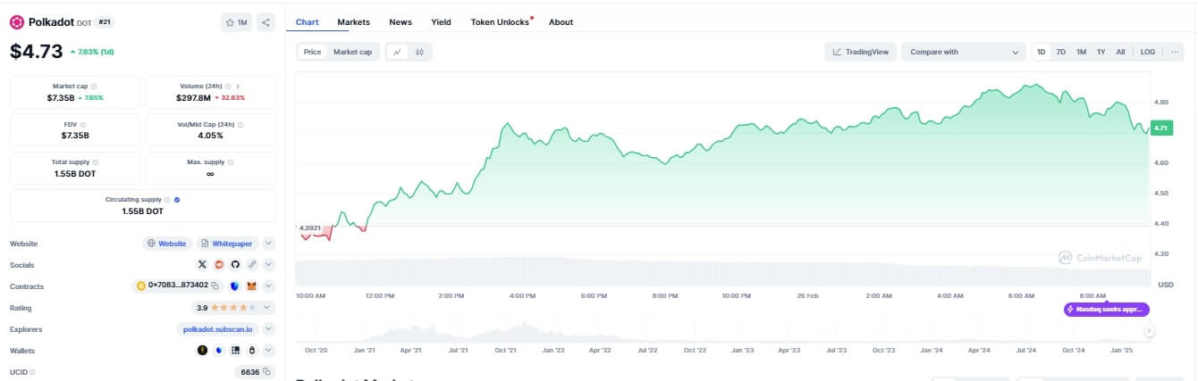Open the Whitepaper link

click(x=229, y=244)
